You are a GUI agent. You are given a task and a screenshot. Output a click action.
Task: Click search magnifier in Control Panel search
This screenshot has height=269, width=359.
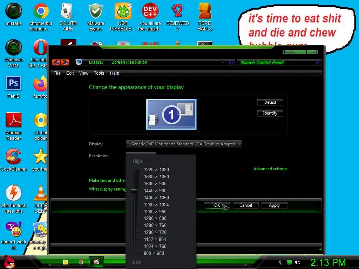(317, 62)
